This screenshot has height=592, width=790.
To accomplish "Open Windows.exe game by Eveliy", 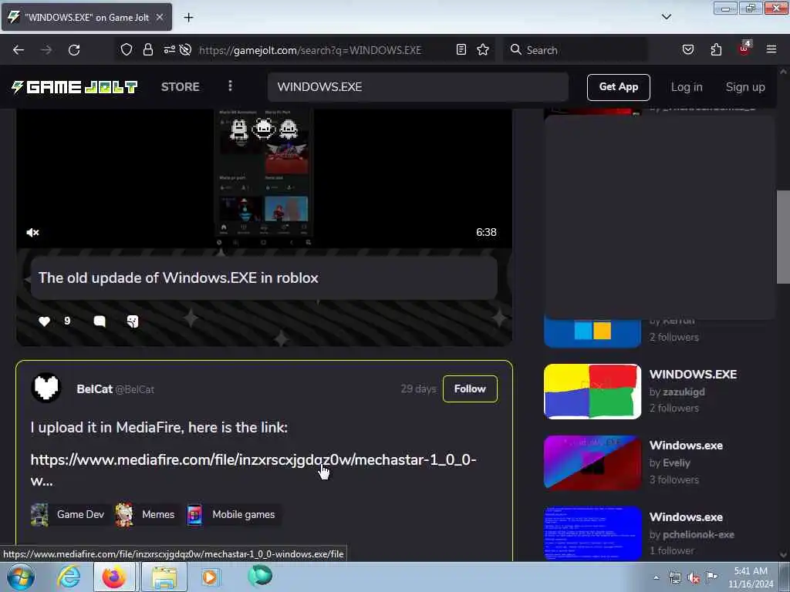I will [x=686, y=446].
